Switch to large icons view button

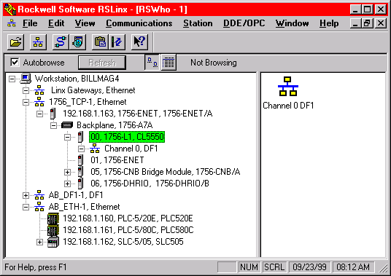pos(152,62)
